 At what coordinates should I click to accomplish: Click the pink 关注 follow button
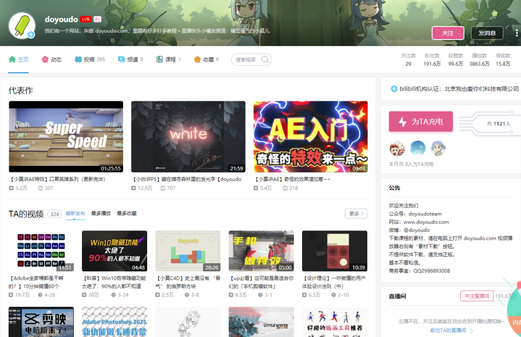coord(448,33)
